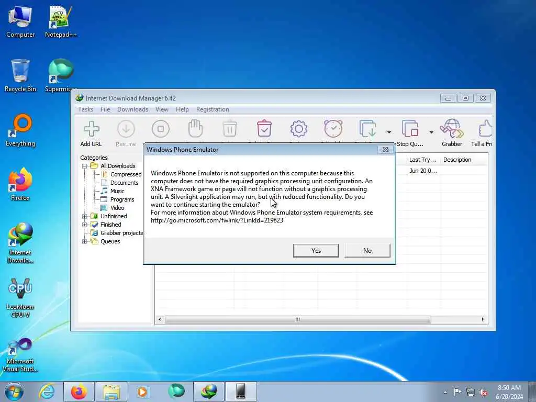Click the Delete Completed toolbar icon
The image size is (536, 402).
pos(264,129)
